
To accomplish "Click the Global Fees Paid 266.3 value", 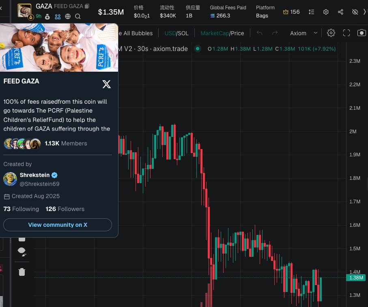I will [x=220, y=16].
